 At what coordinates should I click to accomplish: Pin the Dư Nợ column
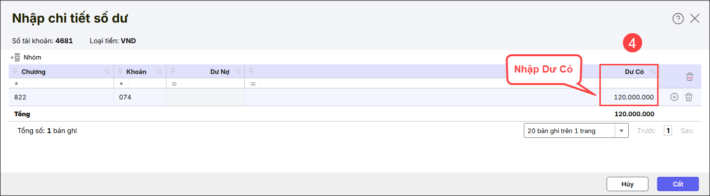[172, 72]
